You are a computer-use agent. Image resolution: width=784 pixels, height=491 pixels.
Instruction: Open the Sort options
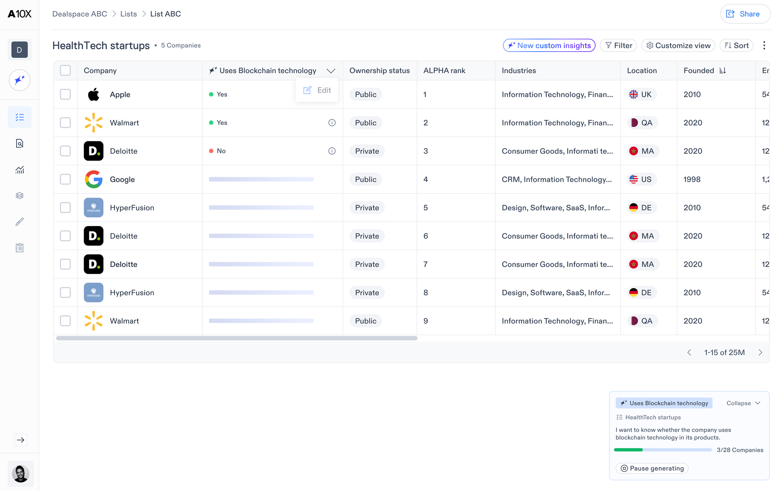point(736,45)
